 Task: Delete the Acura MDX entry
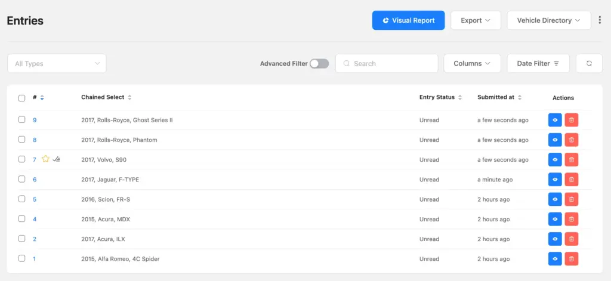(571, 219)
